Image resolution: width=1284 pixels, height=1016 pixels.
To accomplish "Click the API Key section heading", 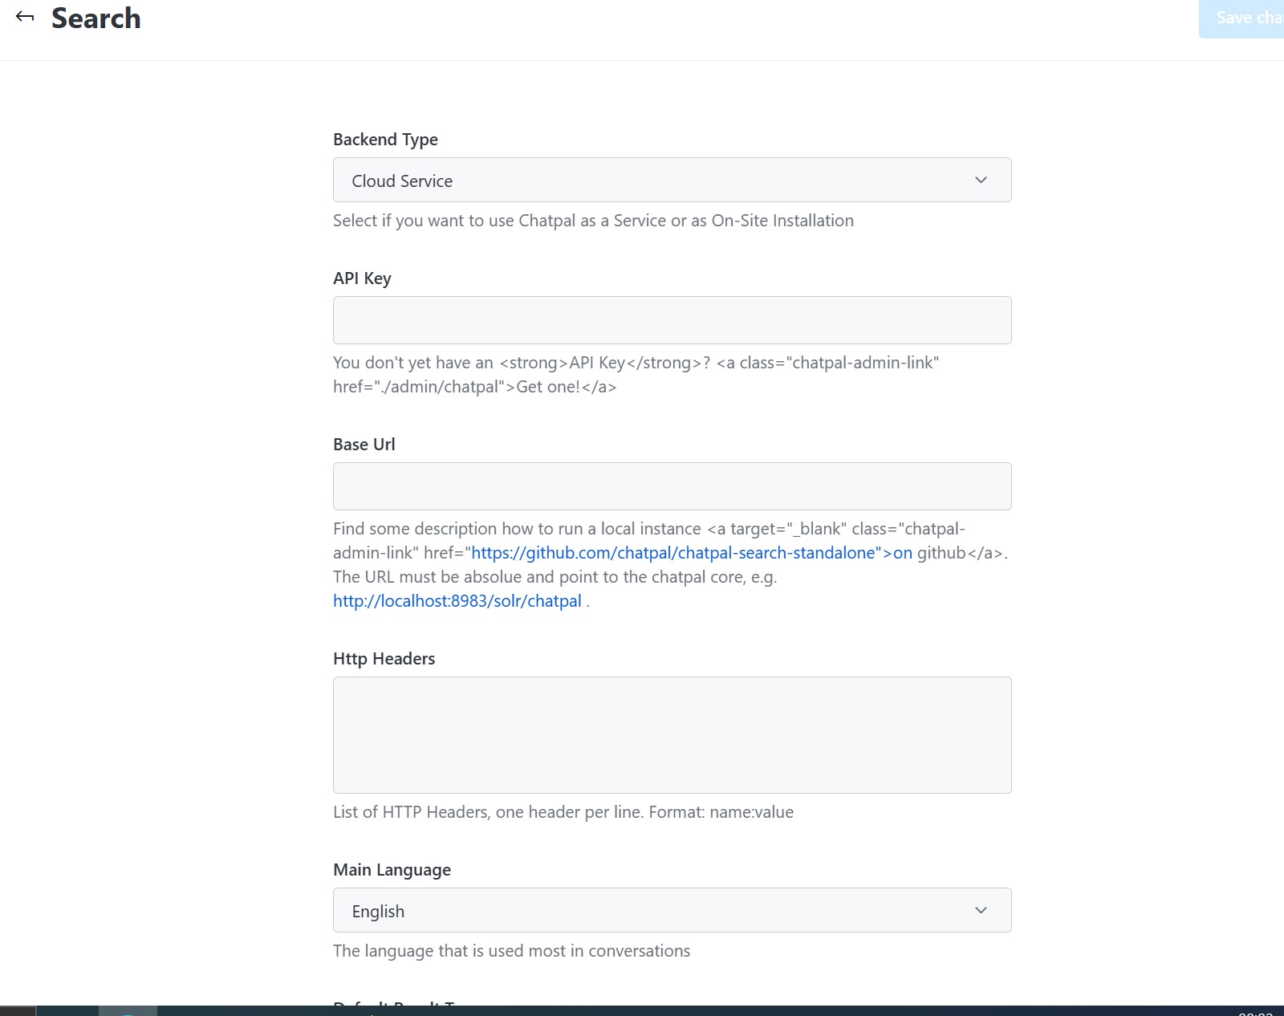I will pos(362,278).
